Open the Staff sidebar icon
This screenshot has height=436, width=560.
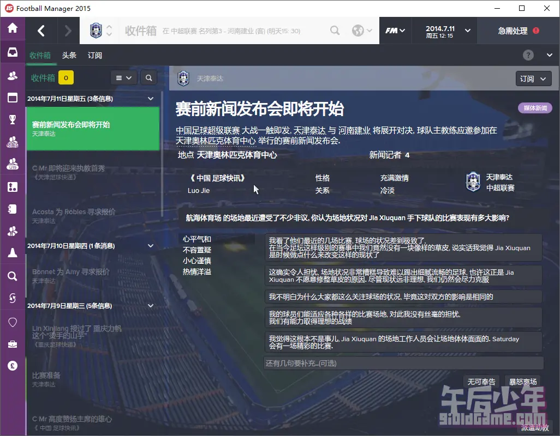13,231
